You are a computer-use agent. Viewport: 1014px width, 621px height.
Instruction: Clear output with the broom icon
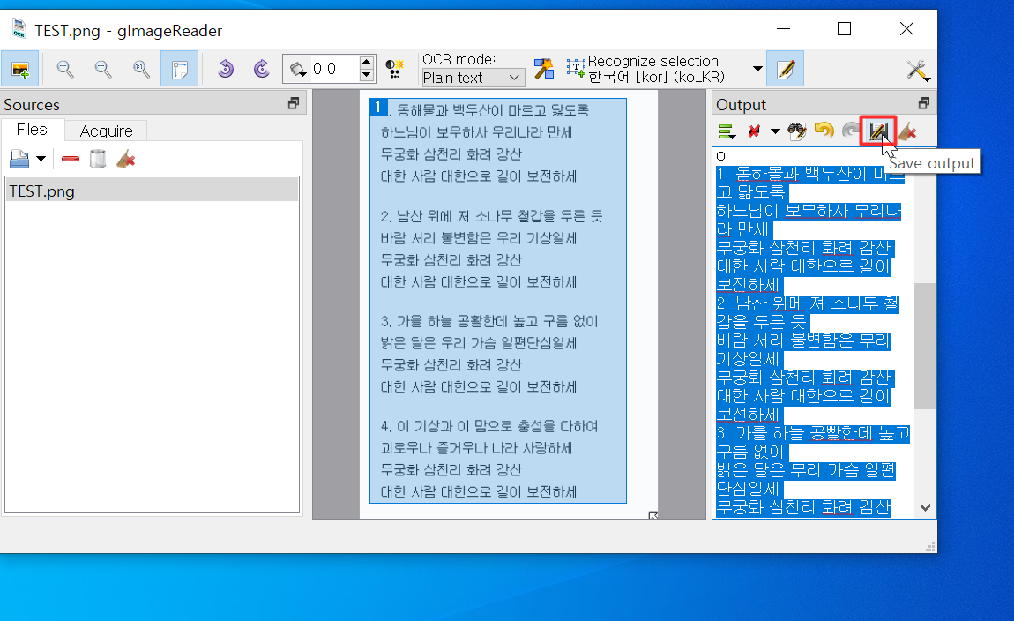(x=907, y=132)
